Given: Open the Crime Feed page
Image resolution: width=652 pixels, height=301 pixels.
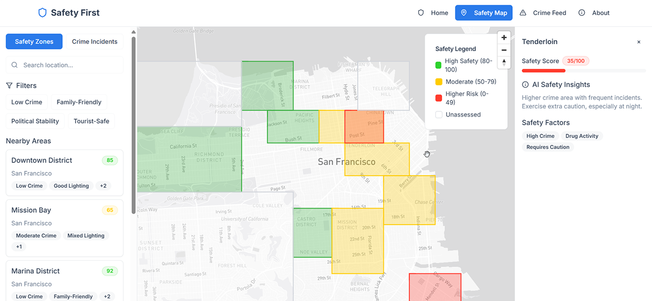Looking at the screenshot, I should pos(543,13).
